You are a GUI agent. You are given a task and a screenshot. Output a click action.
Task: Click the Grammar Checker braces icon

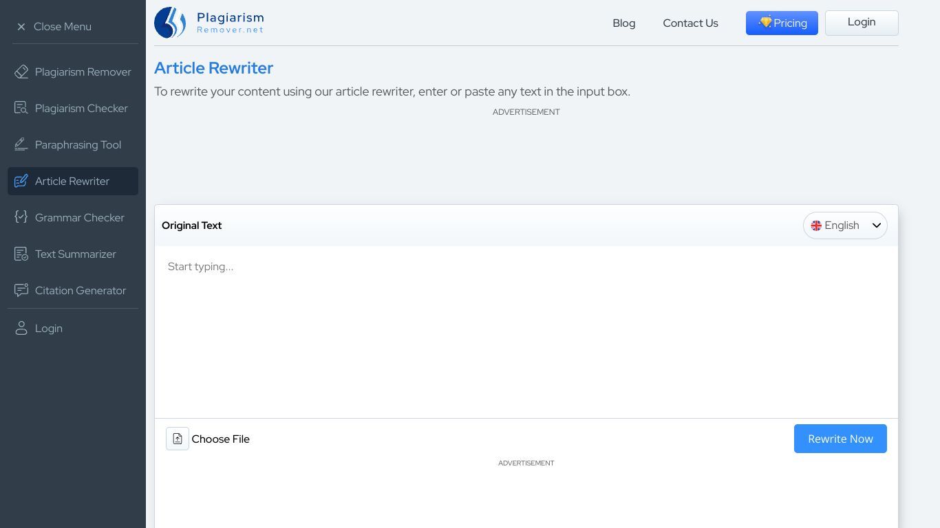(x=21, y=217)
